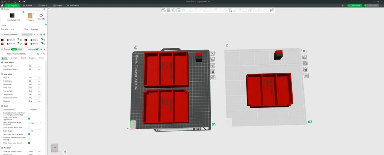Switch to the Preview tab
The image size is (384, 155).
pyautogui.click(x=27, y=5)
